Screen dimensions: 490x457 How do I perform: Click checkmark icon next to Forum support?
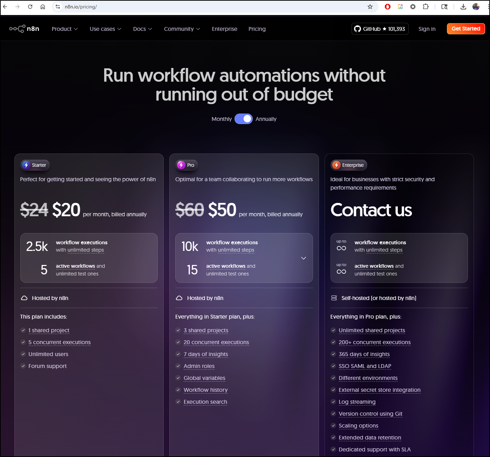(23, 366)
